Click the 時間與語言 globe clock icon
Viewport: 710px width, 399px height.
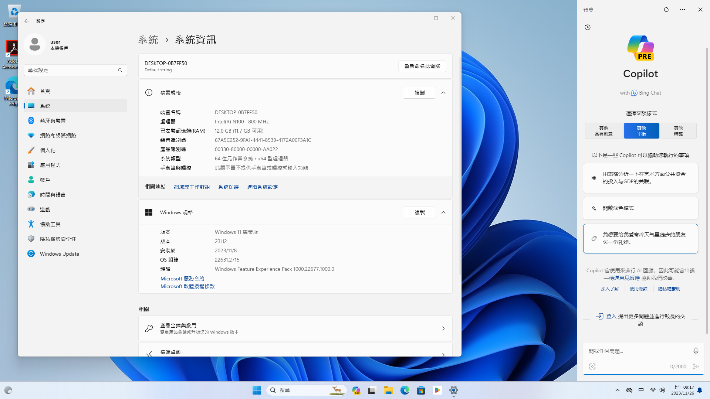(31, 194)
